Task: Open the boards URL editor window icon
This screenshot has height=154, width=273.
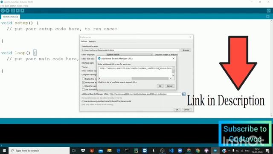Action: 184,94
